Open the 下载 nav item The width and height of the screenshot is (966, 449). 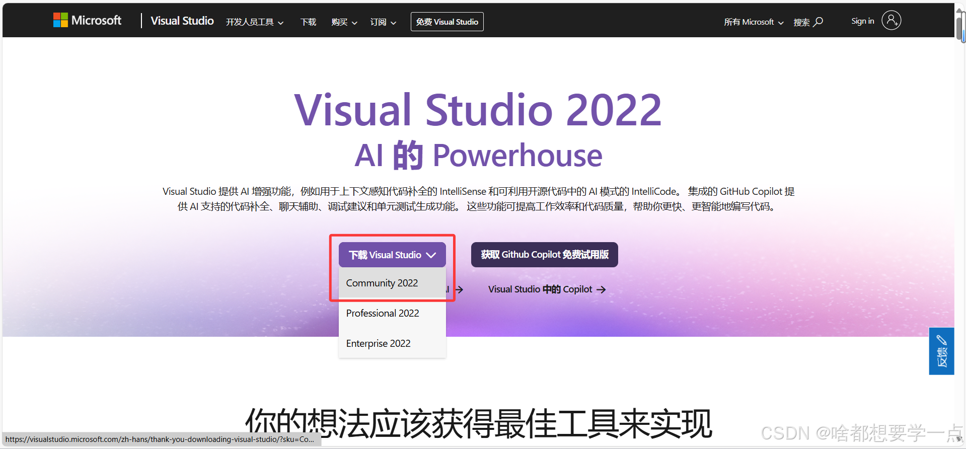click(x=308, y=22)
